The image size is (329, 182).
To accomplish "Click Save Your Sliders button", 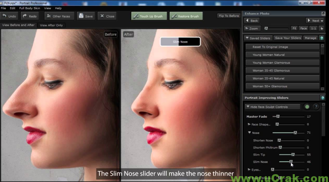I will pyautogui.click(x=288, y=38).
